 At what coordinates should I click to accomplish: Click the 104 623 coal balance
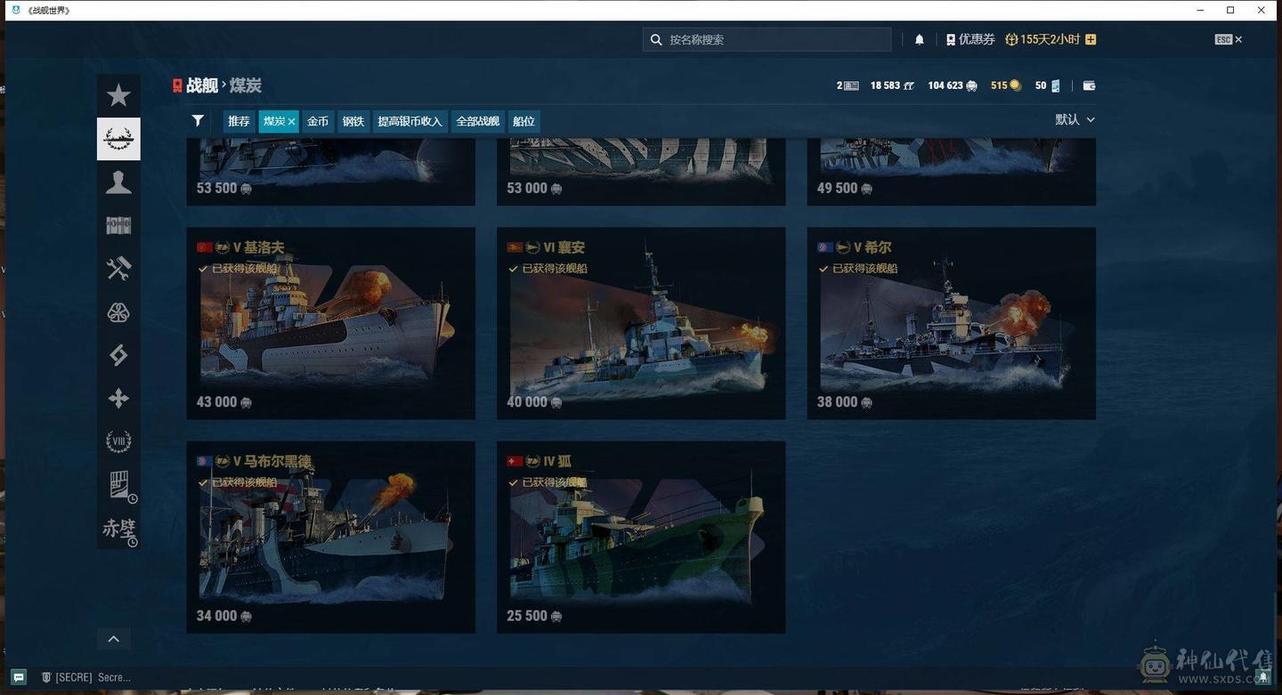click(x=953, y=85)
